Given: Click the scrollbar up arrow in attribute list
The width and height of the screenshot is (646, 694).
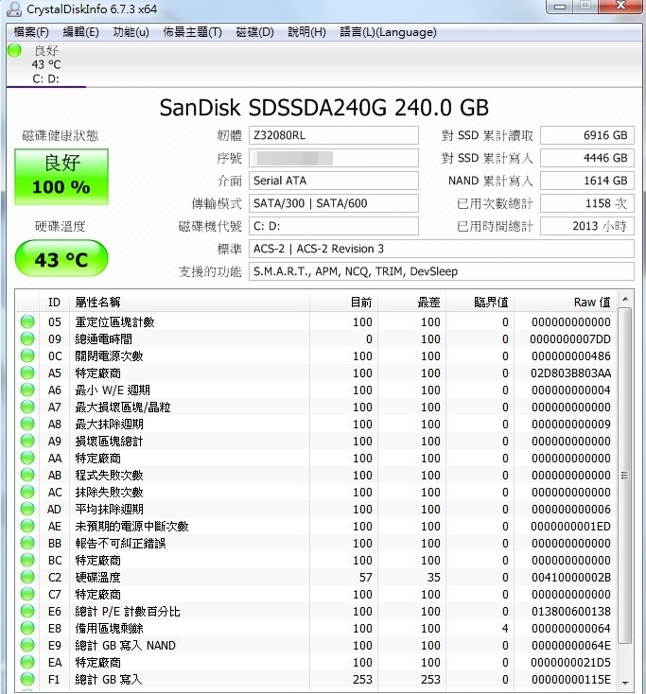Looking at the screenshot, I should coord(625,299).
